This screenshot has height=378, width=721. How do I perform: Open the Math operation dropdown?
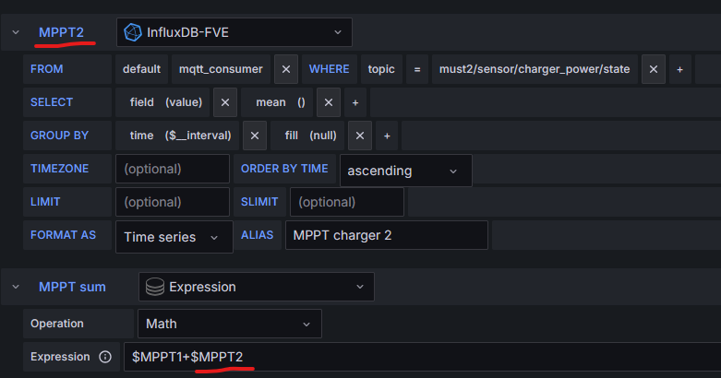pyautogui.click(x=231, y=324)
